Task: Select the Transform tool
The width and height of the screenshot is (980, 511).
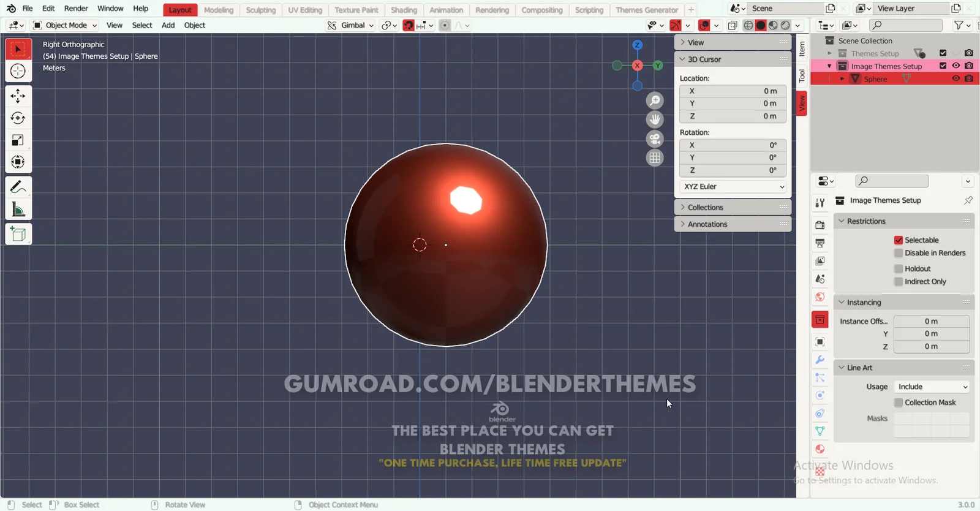Action: pyautogui.click(x=18, y=162)
